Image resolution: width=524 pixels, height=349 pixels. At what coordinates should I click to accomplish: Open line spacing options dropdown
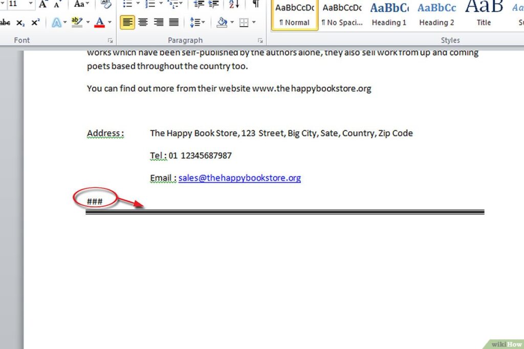[x=197, y=22]
